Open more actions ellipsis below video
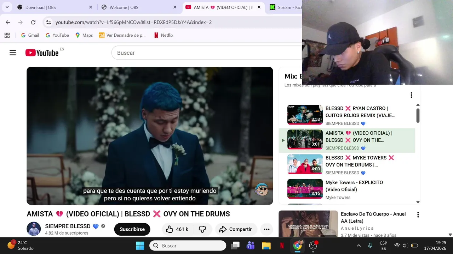453x254 pixels. (266, 229)
